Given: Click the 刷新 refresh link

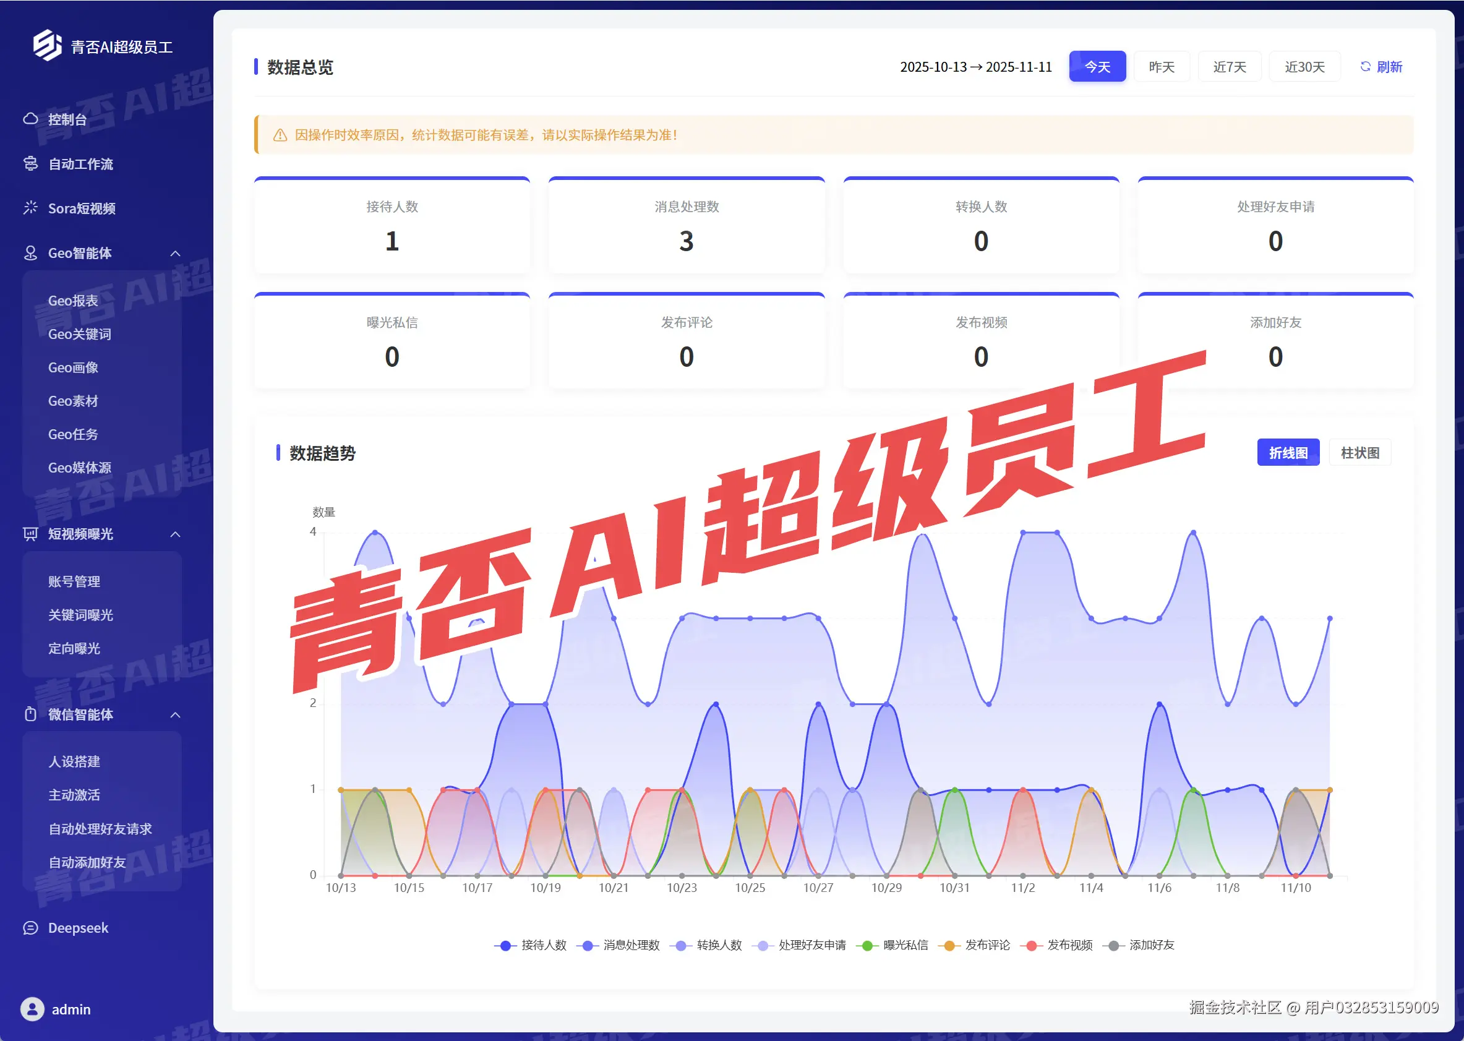Looking at the screenshot, I should pos(1381,67).
